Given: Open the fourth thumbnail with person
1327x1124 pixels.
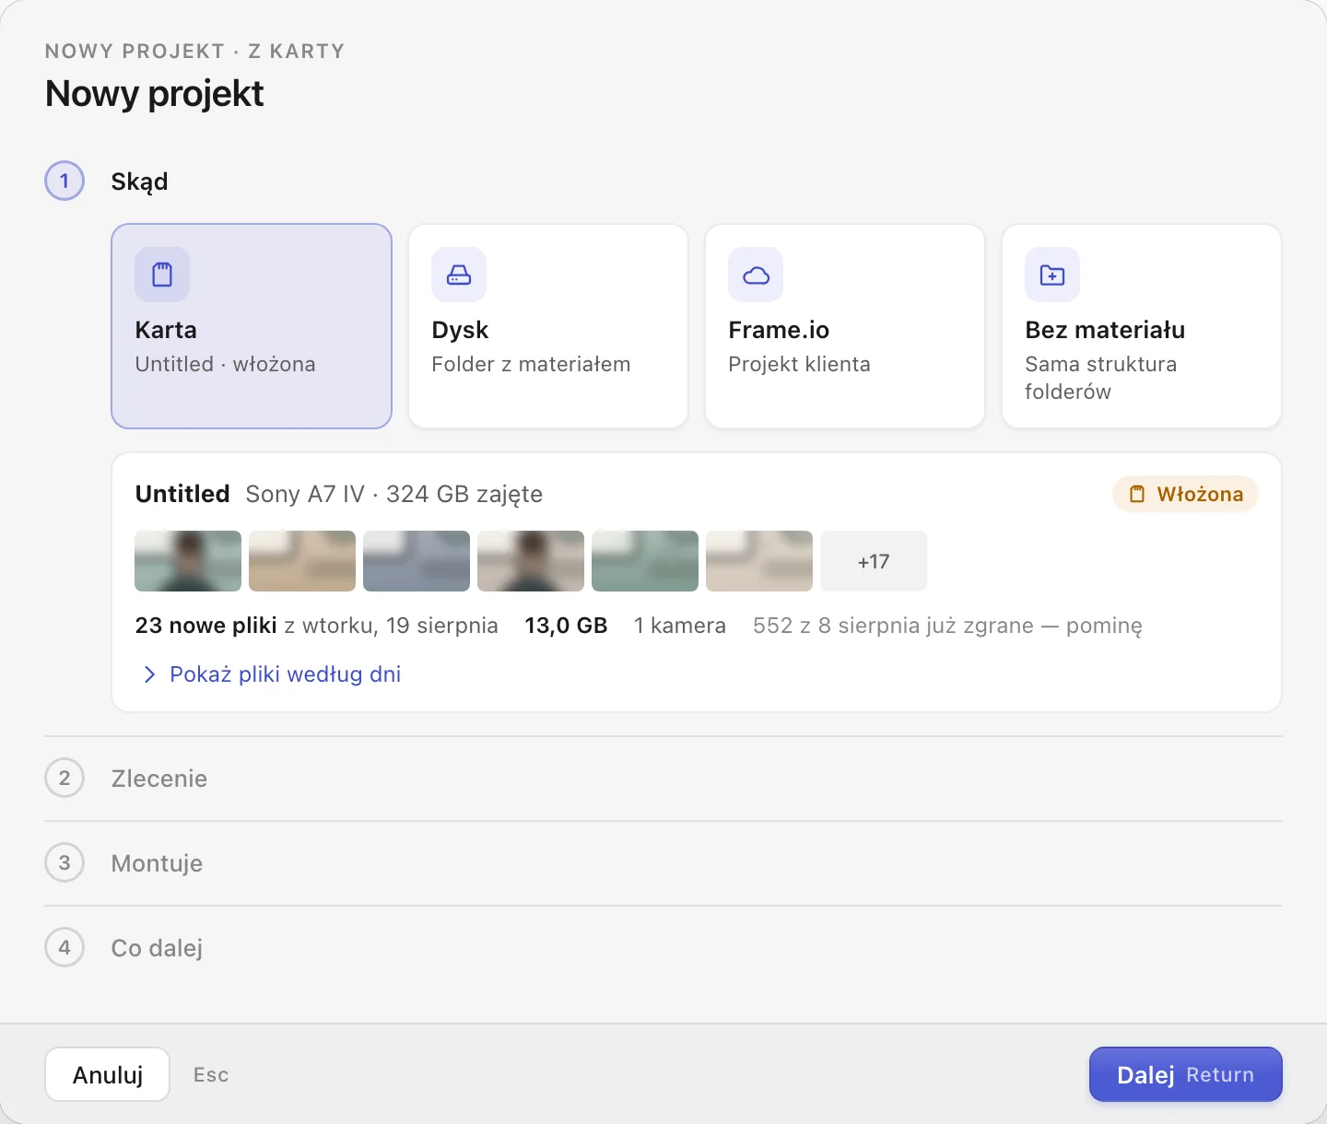Looking at the screenshot, I should [531, 561].
